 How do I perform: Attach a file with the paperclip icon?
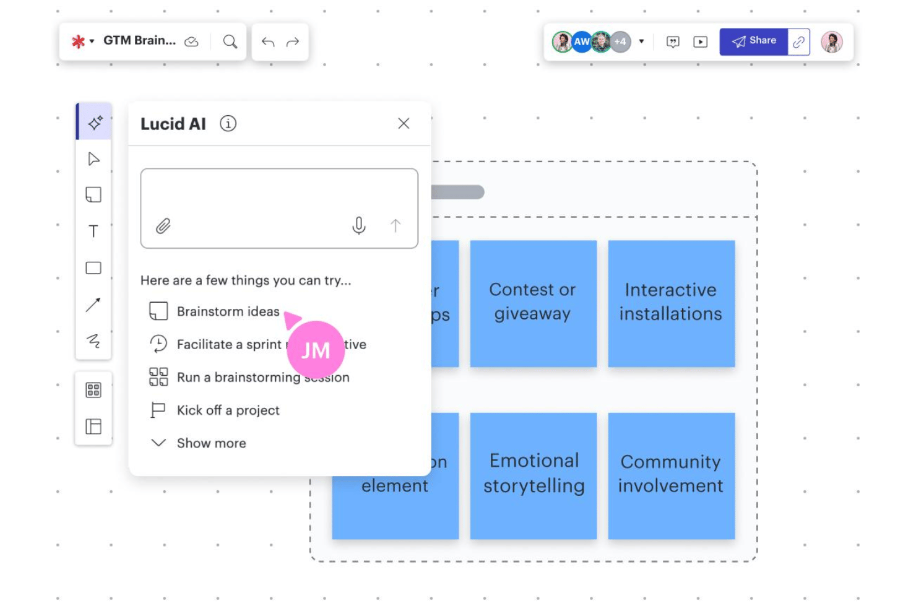[163, 226]
